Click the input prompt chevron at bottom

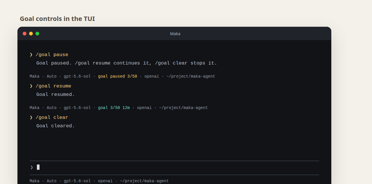32,167
